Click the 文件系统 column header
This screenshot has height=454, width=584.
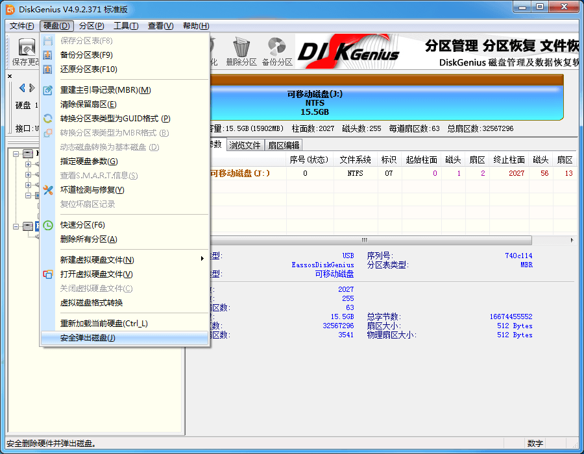355,160
